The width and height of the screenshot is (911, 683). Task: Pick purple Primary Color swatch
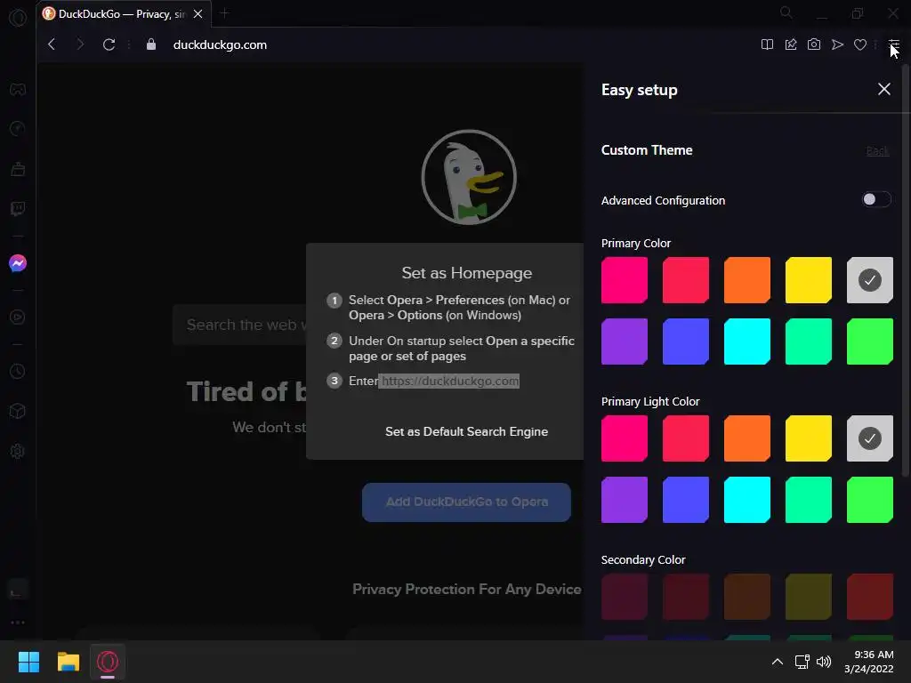tap(625, 341)
